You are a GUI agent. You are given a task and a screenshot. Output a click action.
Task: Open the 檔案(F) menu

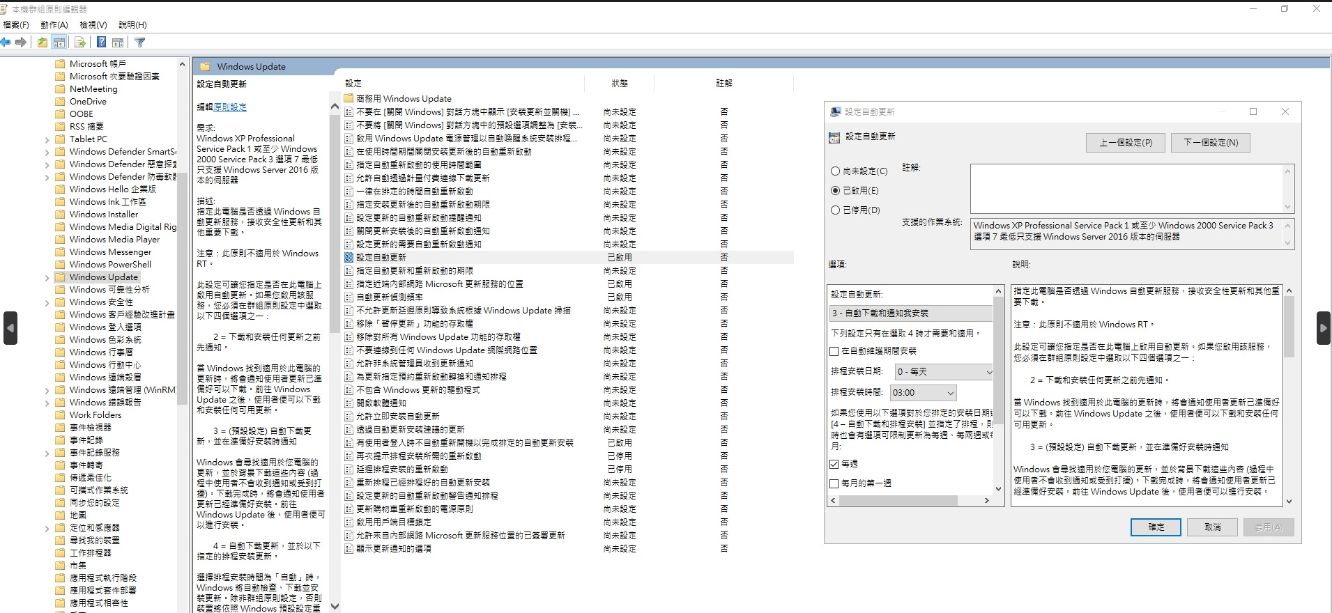[16, 25]
